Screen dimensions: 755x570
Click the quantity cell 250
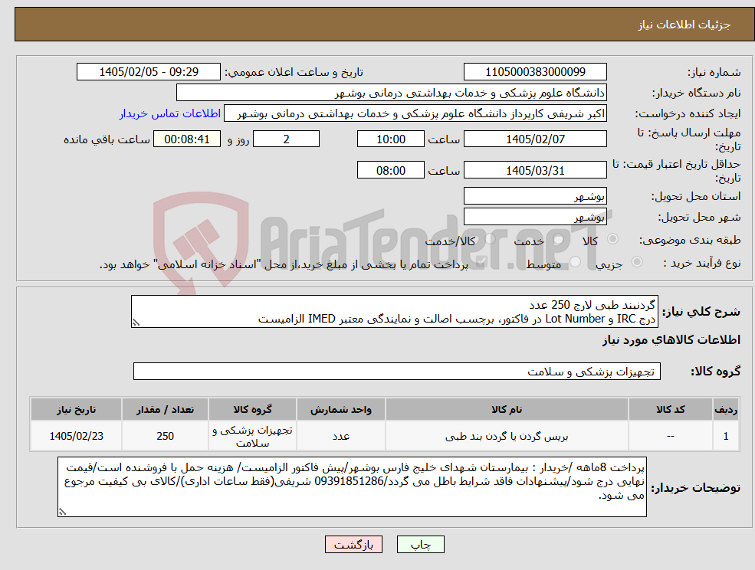click(x=165, y=436)
